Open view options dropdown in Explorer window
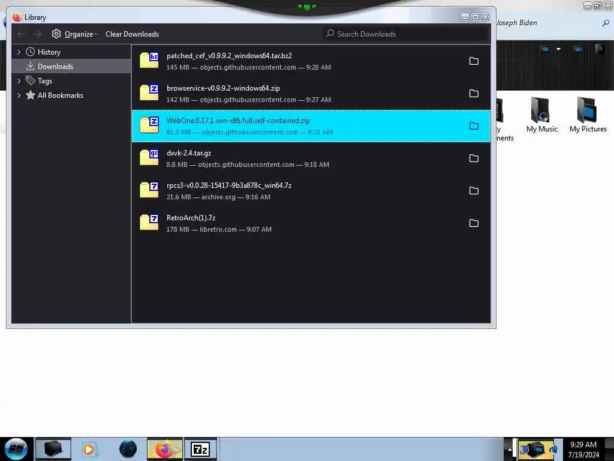Image resolution: width=614 pixels, height=461 pixels. pos(558,49)
